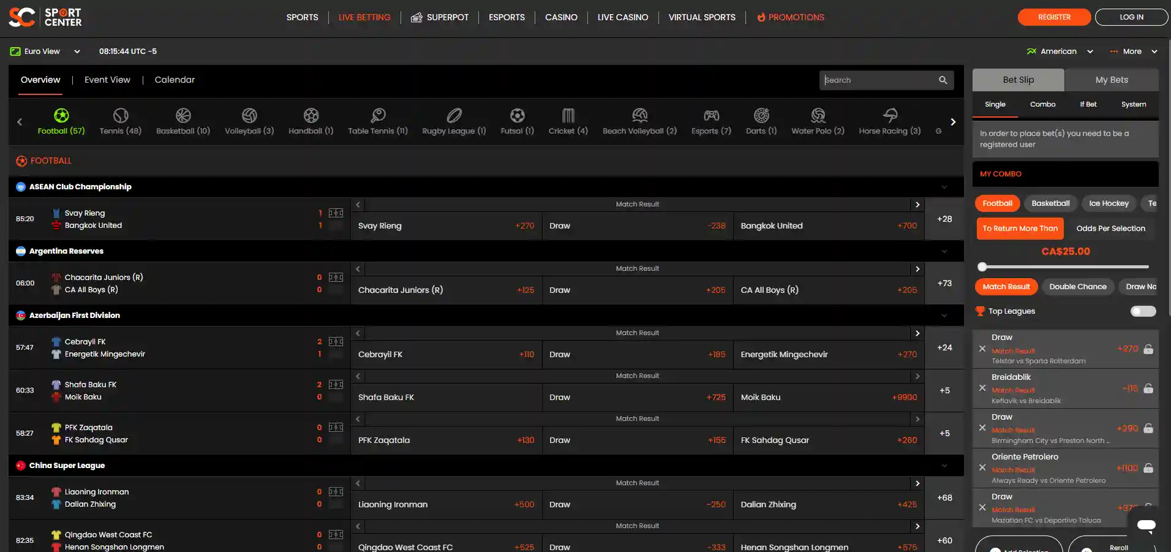Image resolution: width=1171 pixels, height=552 pixels.
Task: Select the Basketball sport icon
Action: (x=183, y=115)
